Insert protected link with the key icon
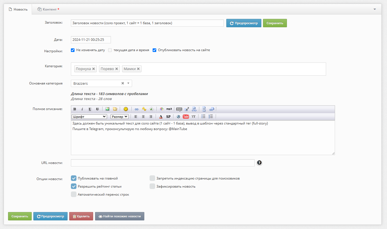 click(144, 109)
